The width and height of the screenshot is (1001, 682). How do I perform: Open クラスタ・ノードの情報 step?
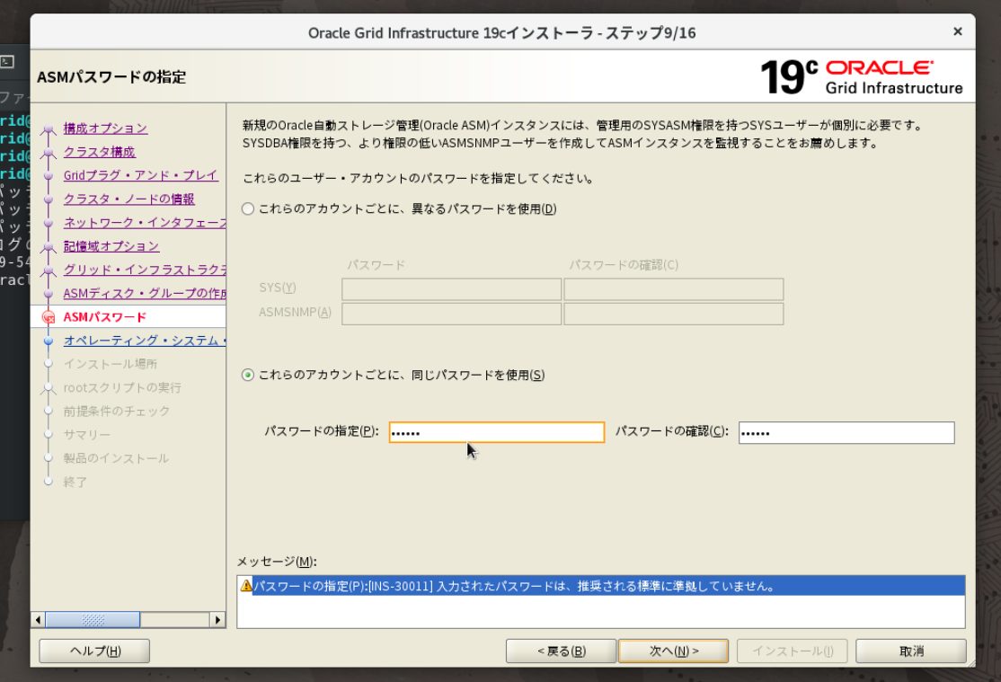(129, 199)
